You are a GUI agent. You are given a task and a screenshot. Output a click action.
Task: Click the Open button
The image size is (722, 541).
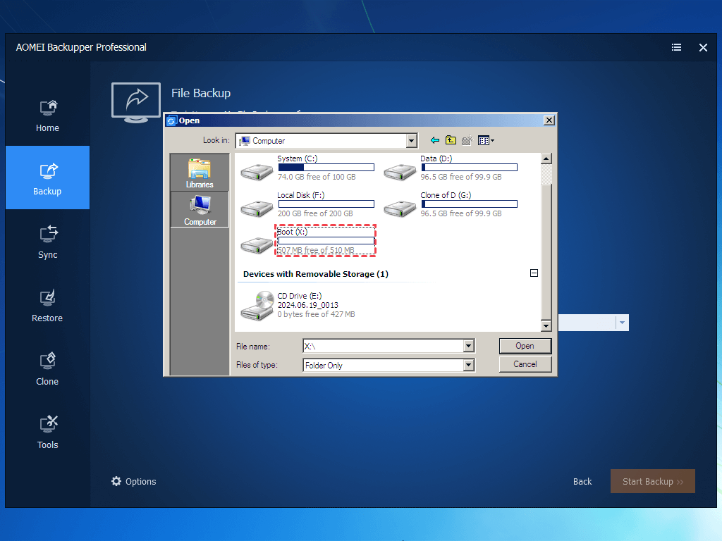[x=525, y=346]
